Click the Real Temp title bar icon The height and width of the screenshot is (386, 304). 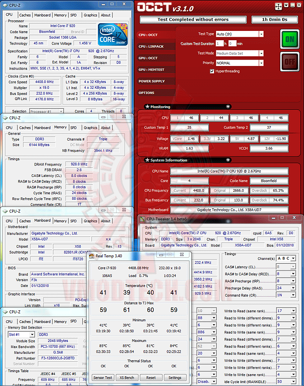tap(92, 256)
